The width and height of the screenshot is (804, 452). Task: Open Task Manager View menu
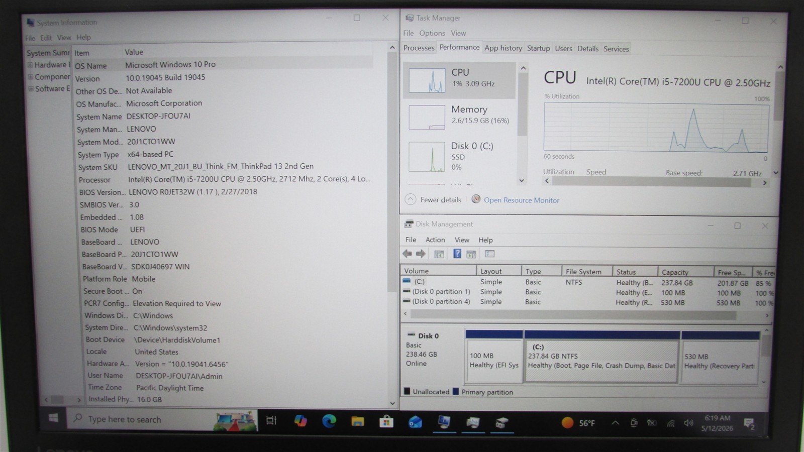tap(458, 33)
